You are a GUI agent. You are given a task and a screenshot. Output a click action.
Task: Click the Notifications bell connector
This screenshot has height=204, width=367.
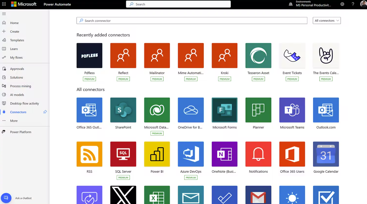(258, 154)
